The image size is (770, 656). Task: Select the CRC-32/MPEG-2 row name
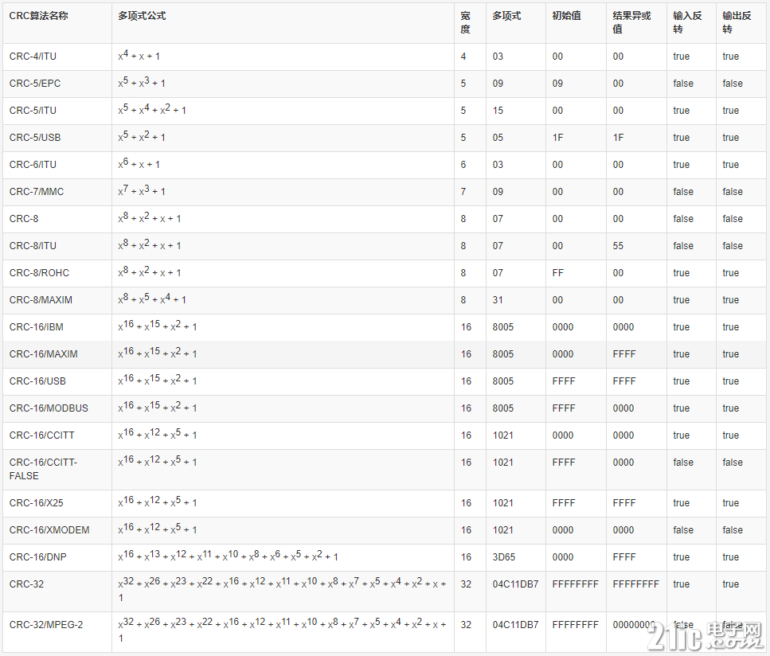(x=46, y=625)
